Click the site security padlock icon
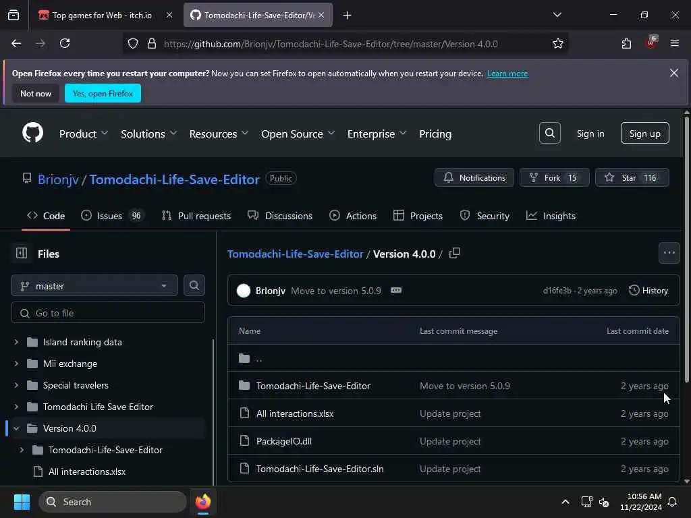Image resolution: width=691 pixels, height=518 pixels. point(152,44)
